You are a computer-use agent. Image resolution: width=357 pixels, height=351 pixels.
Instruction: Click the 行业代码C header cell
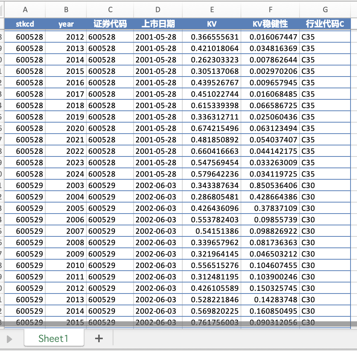[325, 24]
